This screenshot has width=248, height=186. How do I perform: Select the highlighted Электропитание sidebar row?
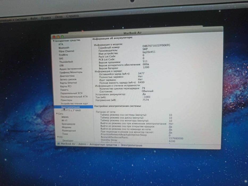[74, 107]
